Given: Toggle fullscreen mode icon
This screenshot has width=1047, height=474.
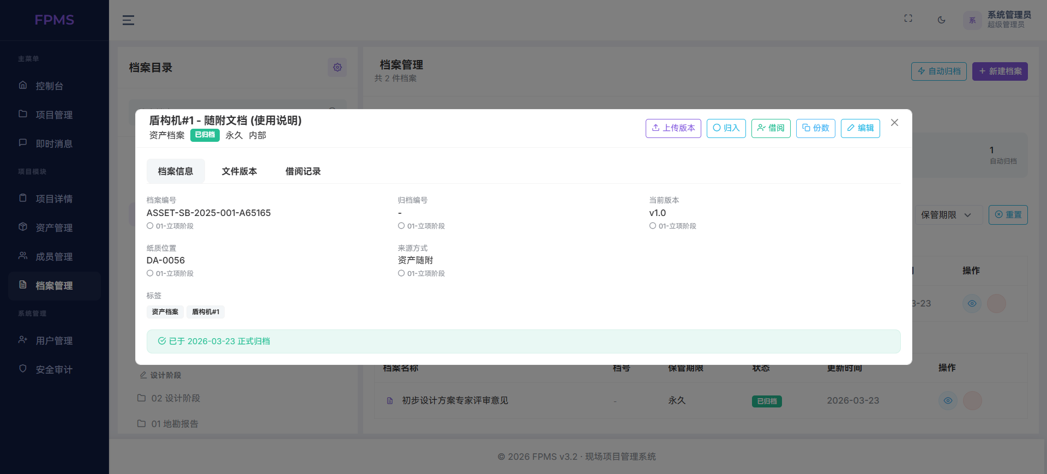Looking at the screenshot, I should [908, 19].
